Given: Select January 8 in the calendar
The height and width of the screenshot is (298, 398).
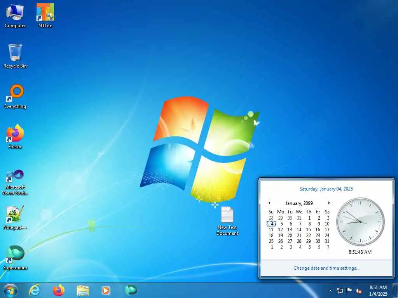Looking at the screenshot, I should tap(309, 224).
